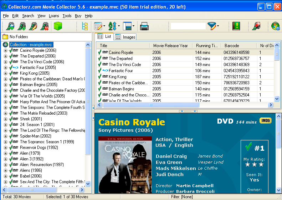This screenshot has height=200, width=282.
Task: Open the Help menu
Action: click(x=89, y=16)
